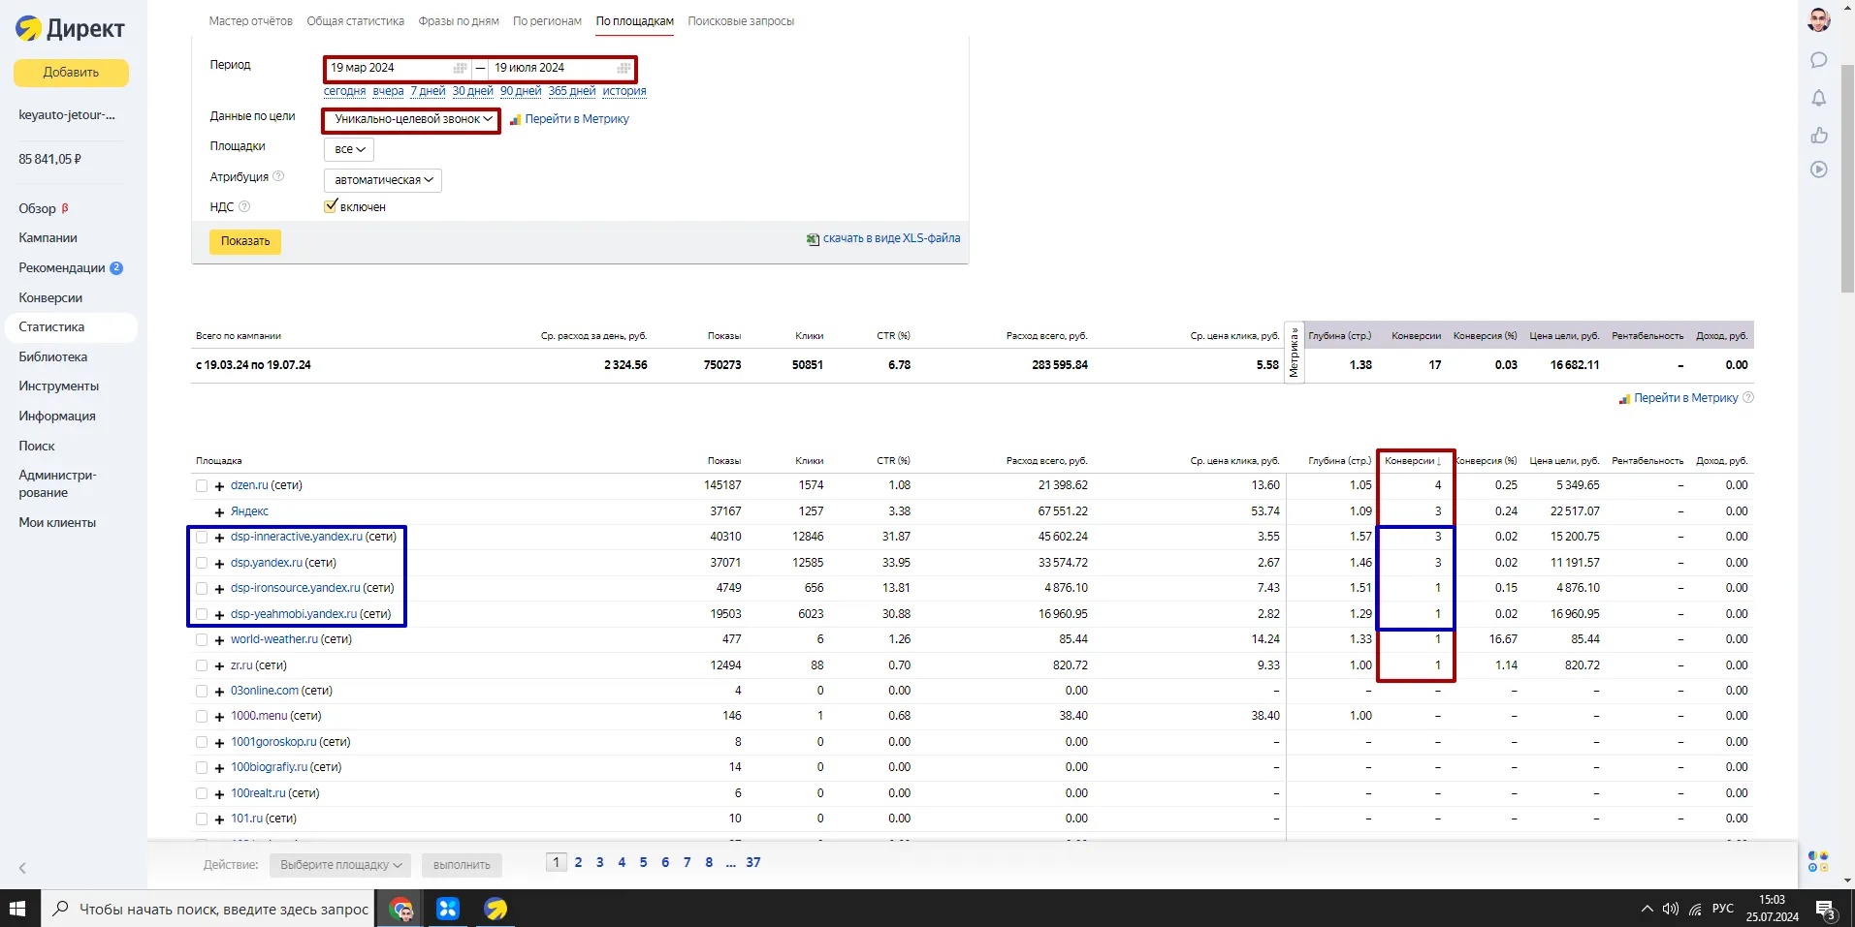Select the dzen.ru row checkbox
Screen dimensions: 1855x927
(x=202, y=485)
